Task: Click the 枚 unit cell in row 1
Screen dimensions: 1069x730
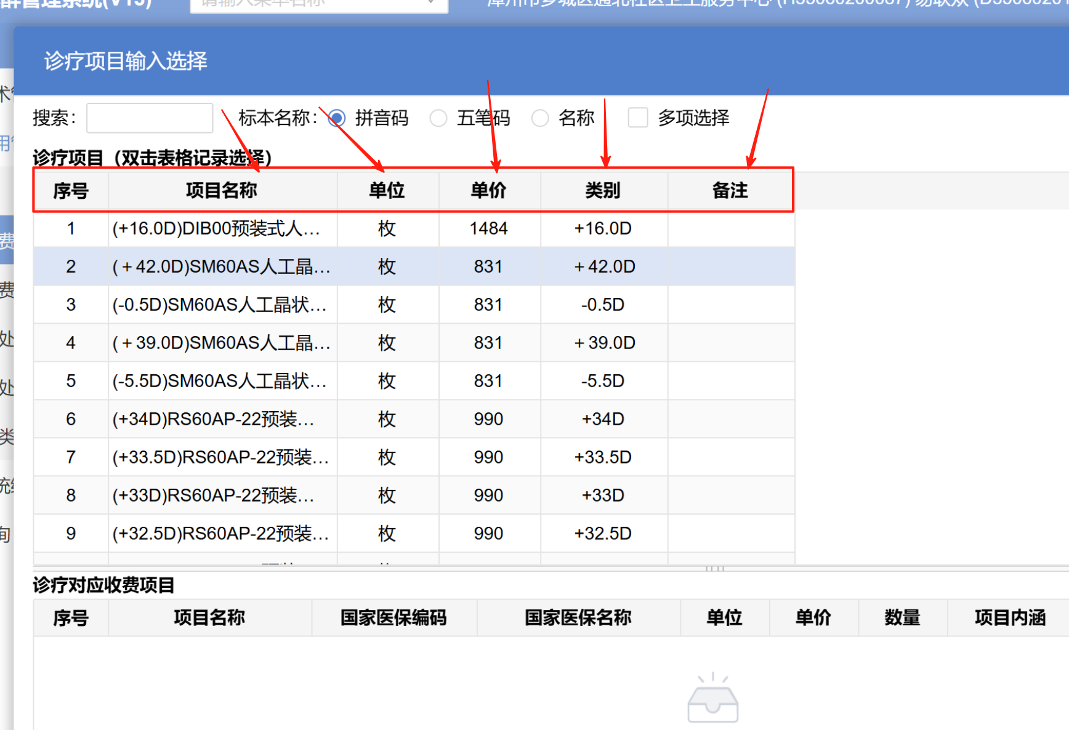Action: click(387, 229)
